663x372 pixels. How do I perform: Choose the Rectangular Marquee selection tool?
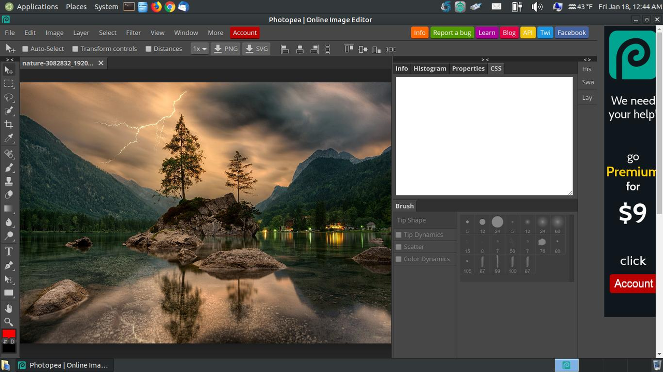(9, 83)
